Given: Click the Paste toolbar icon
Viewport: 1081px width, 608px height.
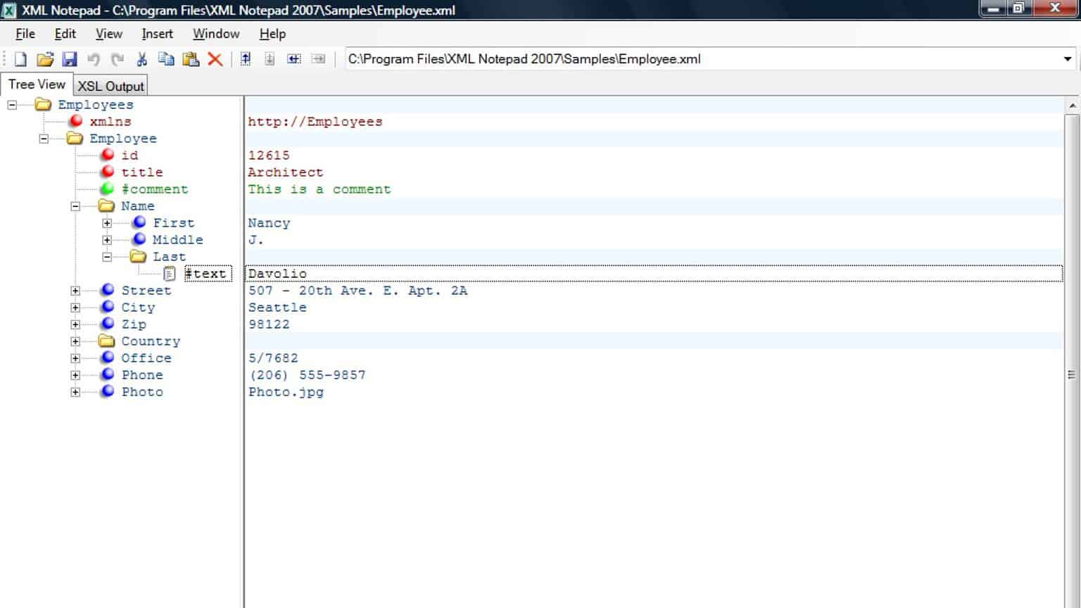Looking at the screenshot, I should [x=190, y=58].
